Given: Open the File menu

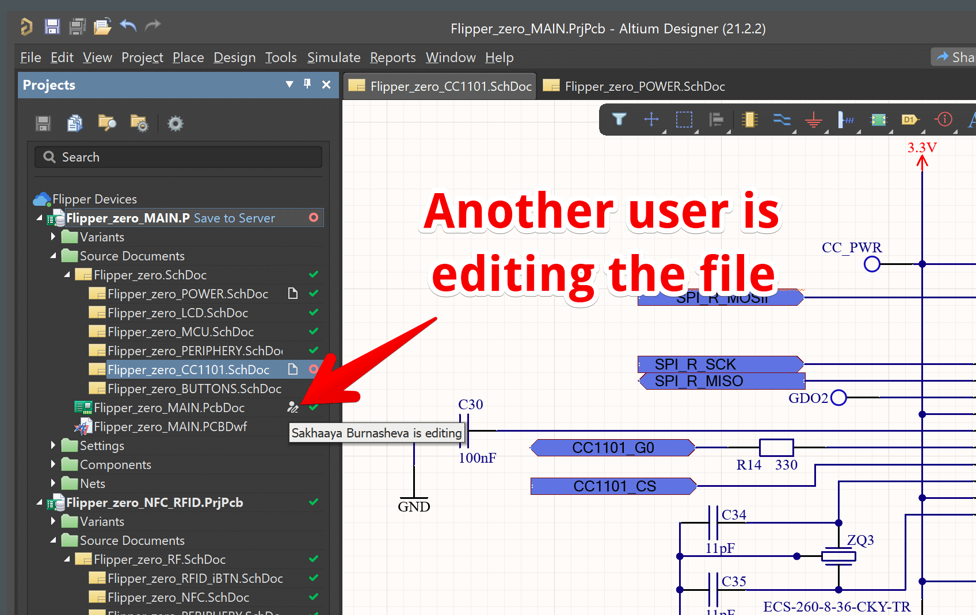Looking at the screenshot, I should (x=30, y=57).
